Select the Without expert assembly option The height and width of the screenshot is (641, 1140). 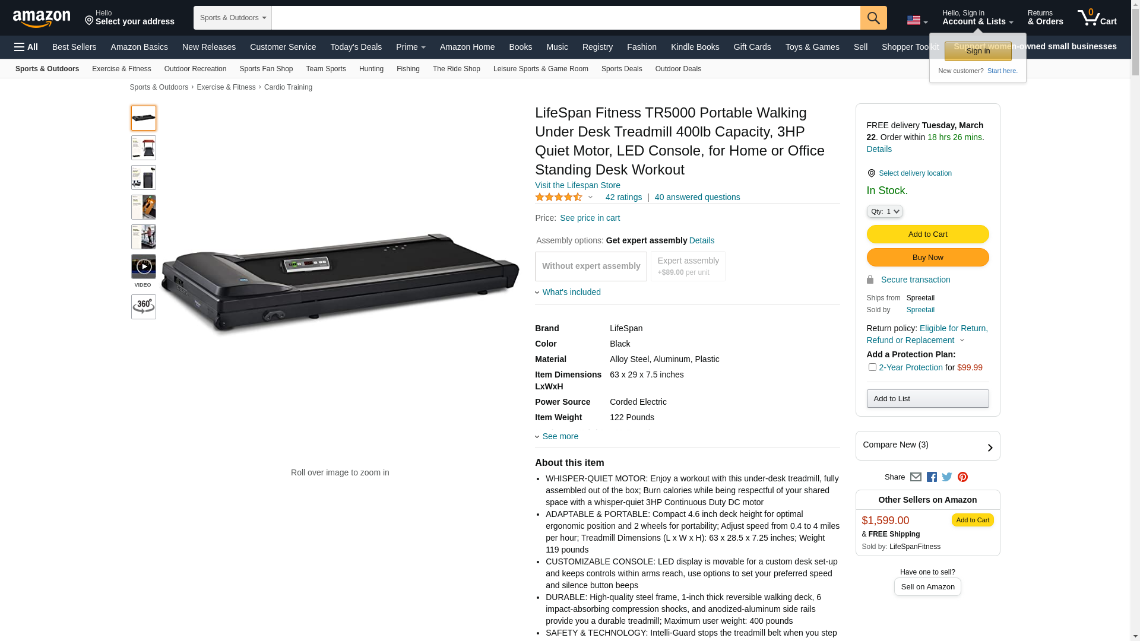tap(591, 266)
